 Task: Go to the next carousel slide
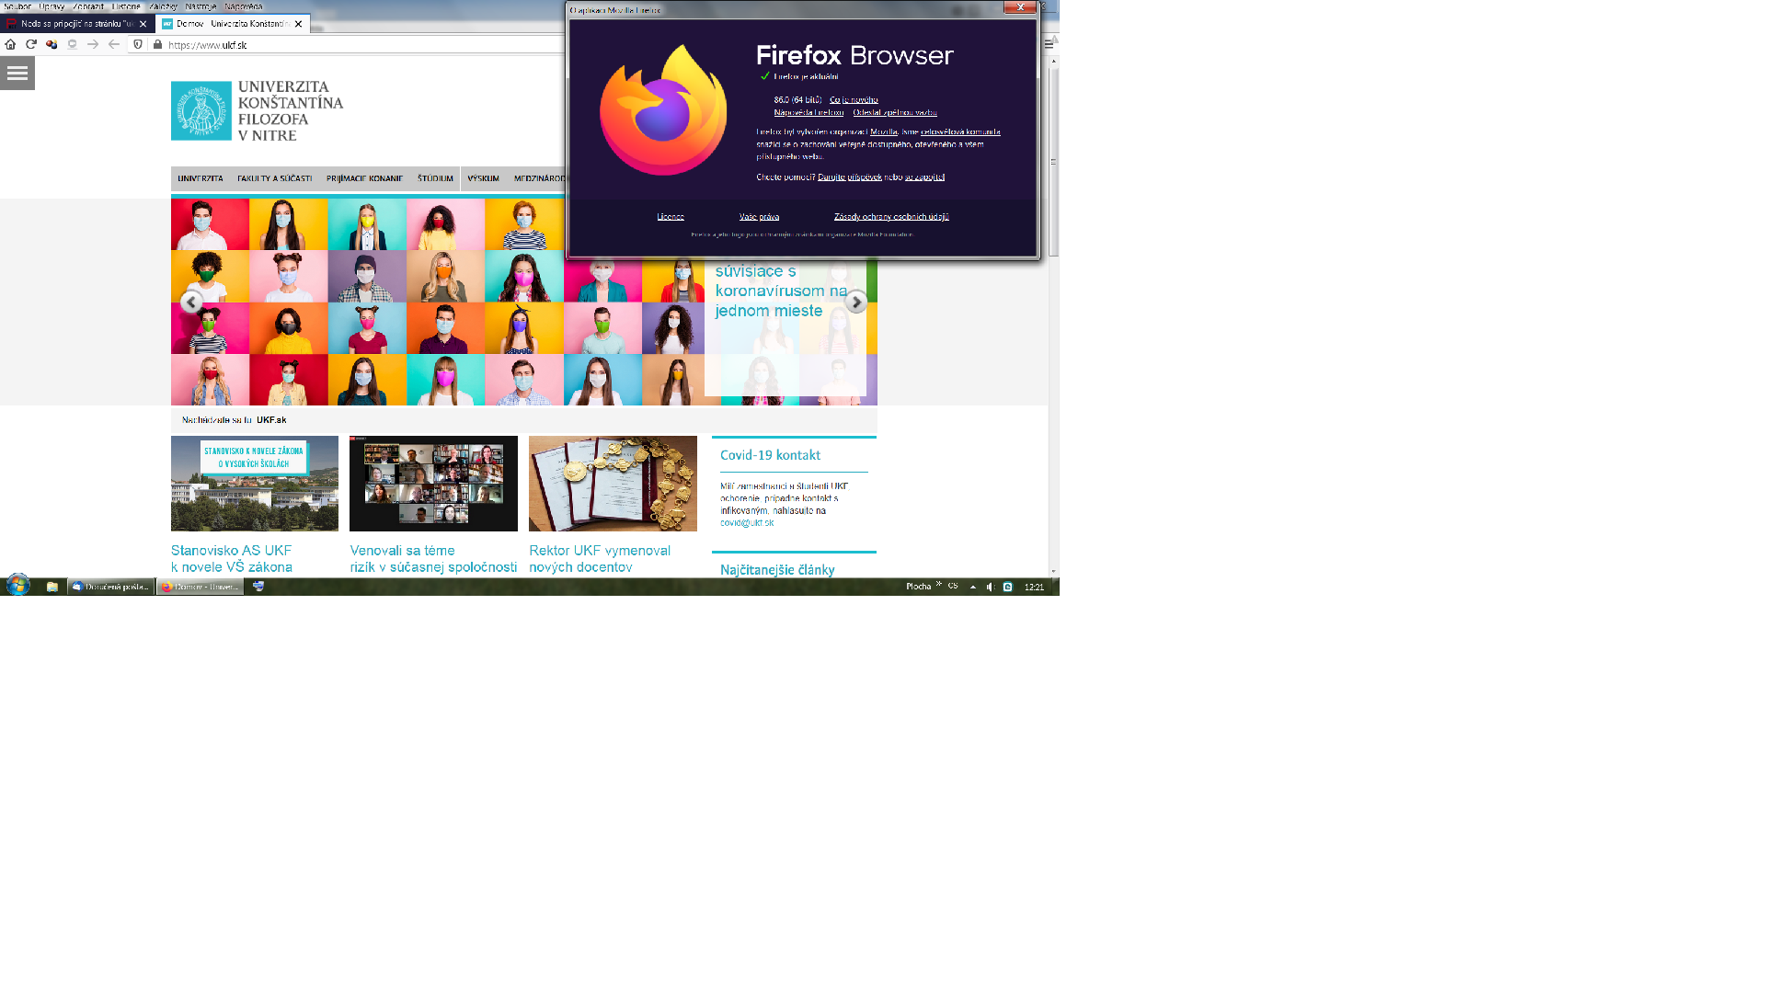pos(855,302)
